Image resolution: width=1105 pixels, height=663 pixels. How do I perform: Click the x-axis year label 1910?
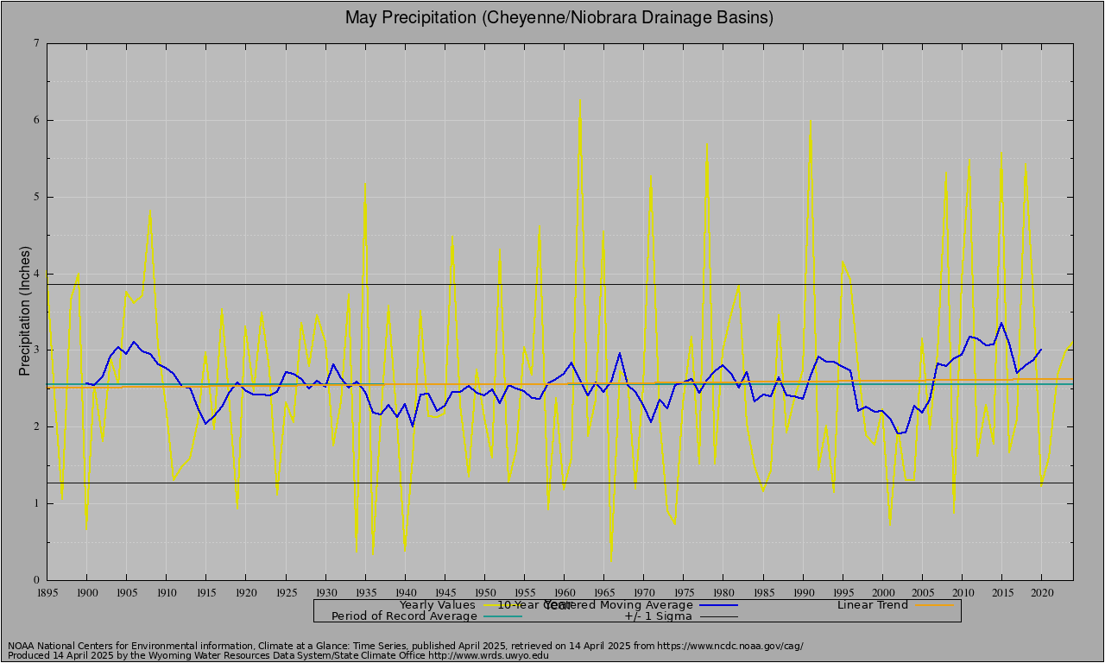click(166, 592)
